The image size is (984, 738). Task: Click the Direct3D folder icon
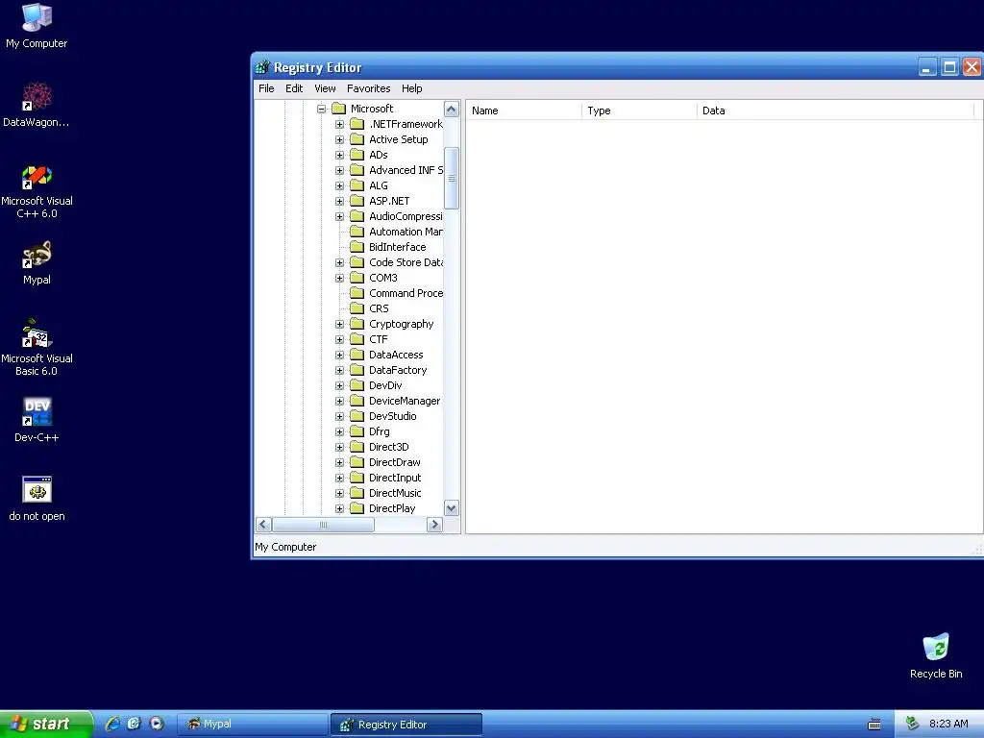click(x=357, y=447)
